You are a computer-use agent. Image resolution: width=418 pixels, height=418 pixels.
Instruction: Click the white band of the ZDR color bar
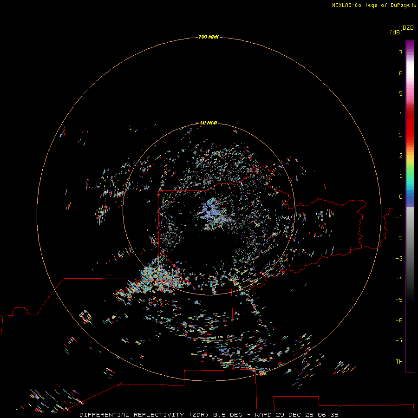pos(410,70)
